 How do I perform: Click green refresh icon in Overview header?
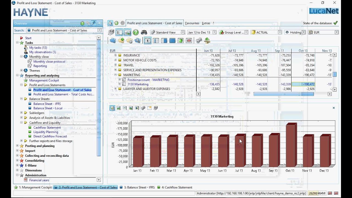tap(82, 23)
